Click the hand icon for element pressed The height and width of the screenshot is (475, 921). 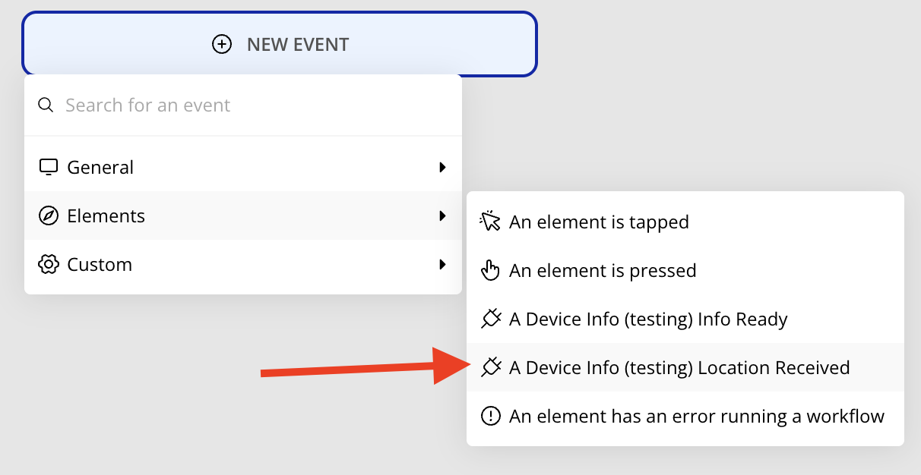point(491,270)
